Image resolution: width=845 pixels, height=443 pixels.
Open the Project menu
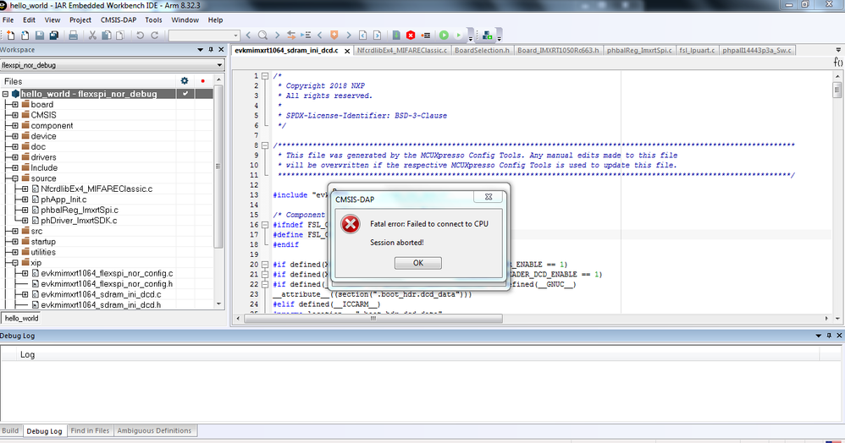(80, 20)
